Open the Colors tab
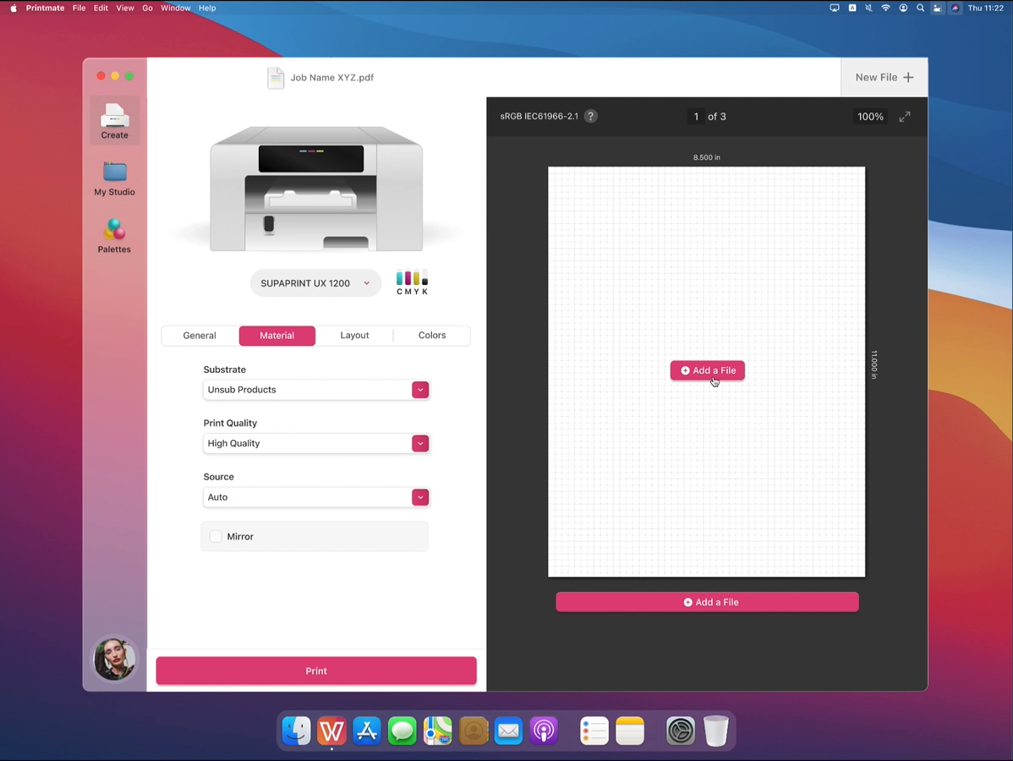 pyautogui.click(x=431, y=335)
